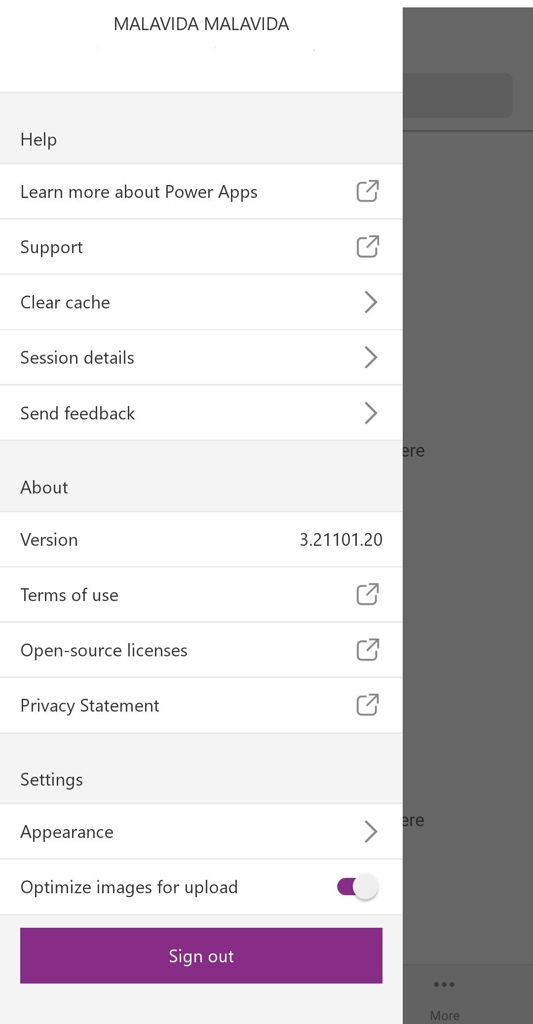Image resolution: width=533 pixels, height=1024 pixels.
Task: Open Appearance settings chevron
Action: click(371, 832)
